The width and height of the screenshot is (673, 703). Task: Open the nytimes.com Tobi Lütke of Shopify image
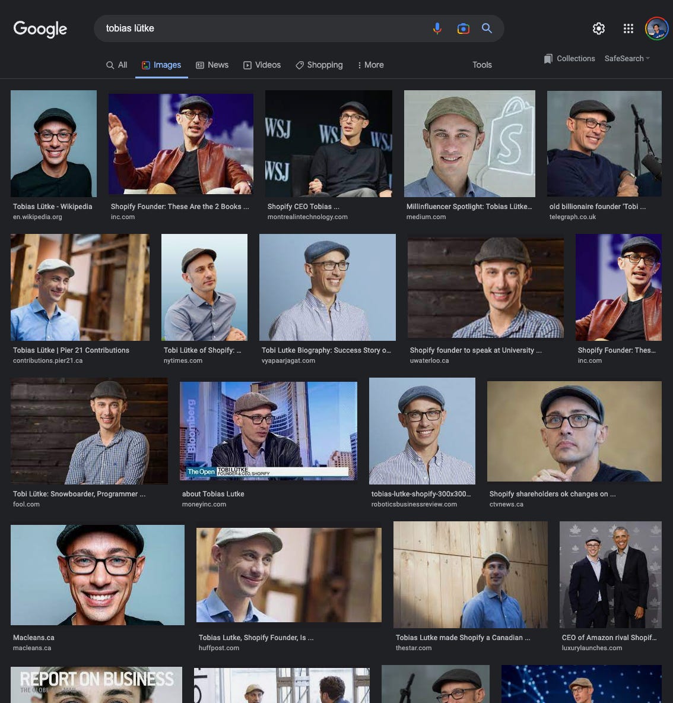point(204,287)
